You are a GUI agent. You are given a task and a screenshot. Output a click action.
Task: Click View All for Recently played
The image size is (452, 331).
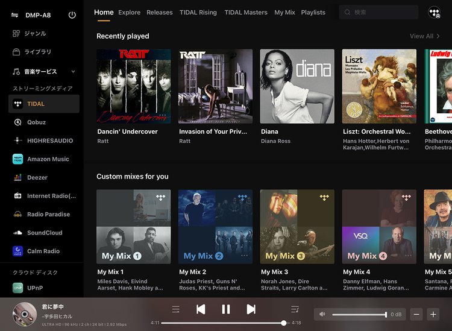tap(424, 36)
